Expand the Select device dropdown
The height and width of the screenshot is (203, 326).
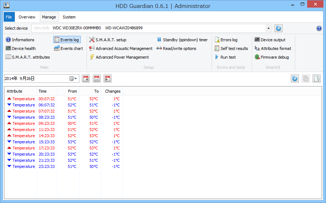(x=268, y=28)
